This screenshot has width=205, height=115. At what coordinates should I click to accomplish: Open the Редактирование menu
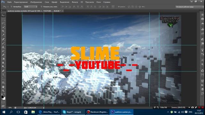coord(21,2)
